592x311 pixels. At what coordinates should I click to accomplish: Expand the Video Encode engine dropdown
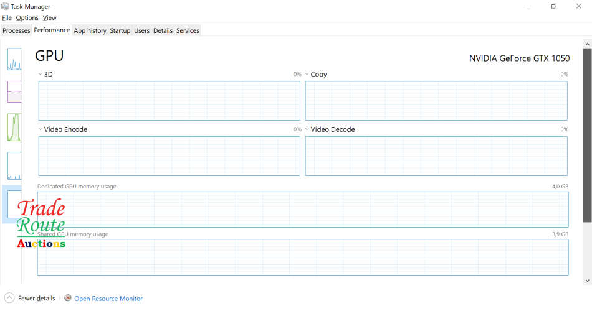41,129
